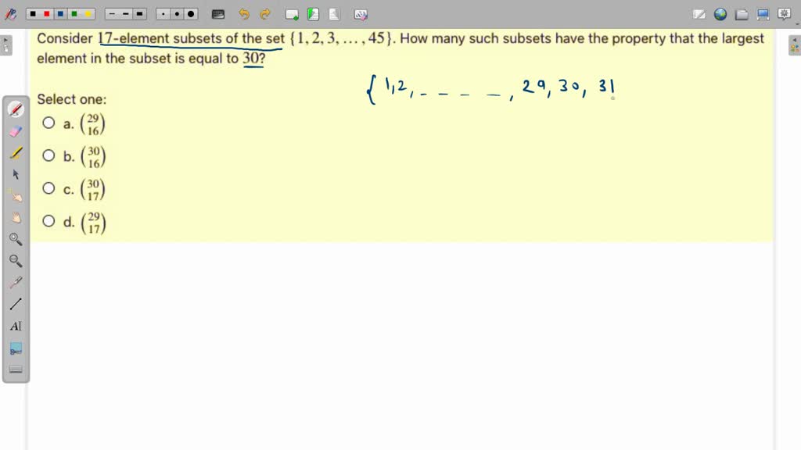Select the straight line drawing tool
Screen dimensions: 801x450
click(16, 304)
